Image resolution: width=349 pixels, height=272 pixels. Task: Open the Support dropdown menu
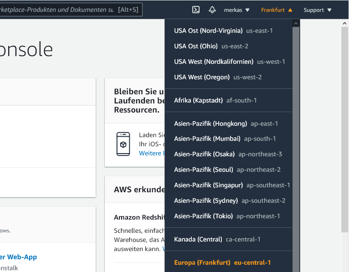point(318,10)
